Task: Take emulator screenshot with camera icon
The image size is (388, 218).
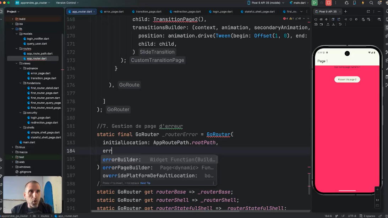Action: (x=316, y=24)
